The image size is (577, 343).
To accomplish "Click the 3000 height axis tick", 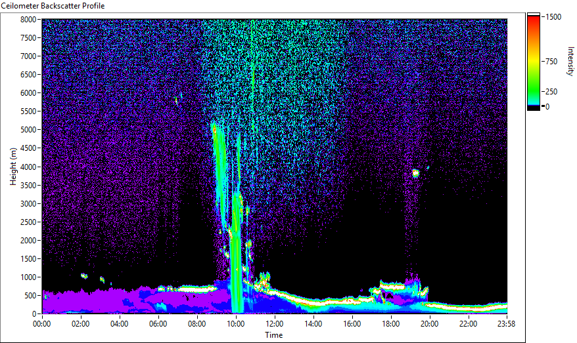I will (x=28, y=203).
